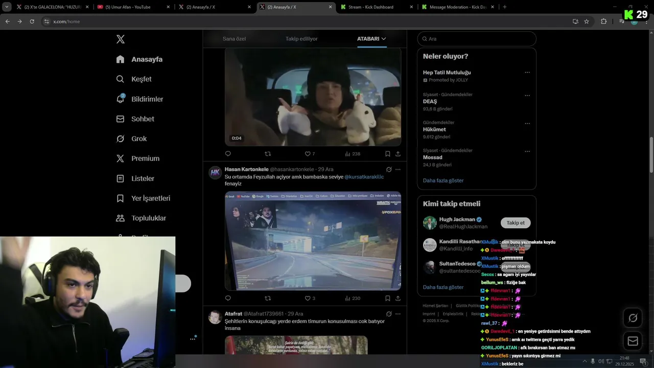654x368 pixels.
Task: Share Hasan Kartonkele post
Action: (398, 298)
